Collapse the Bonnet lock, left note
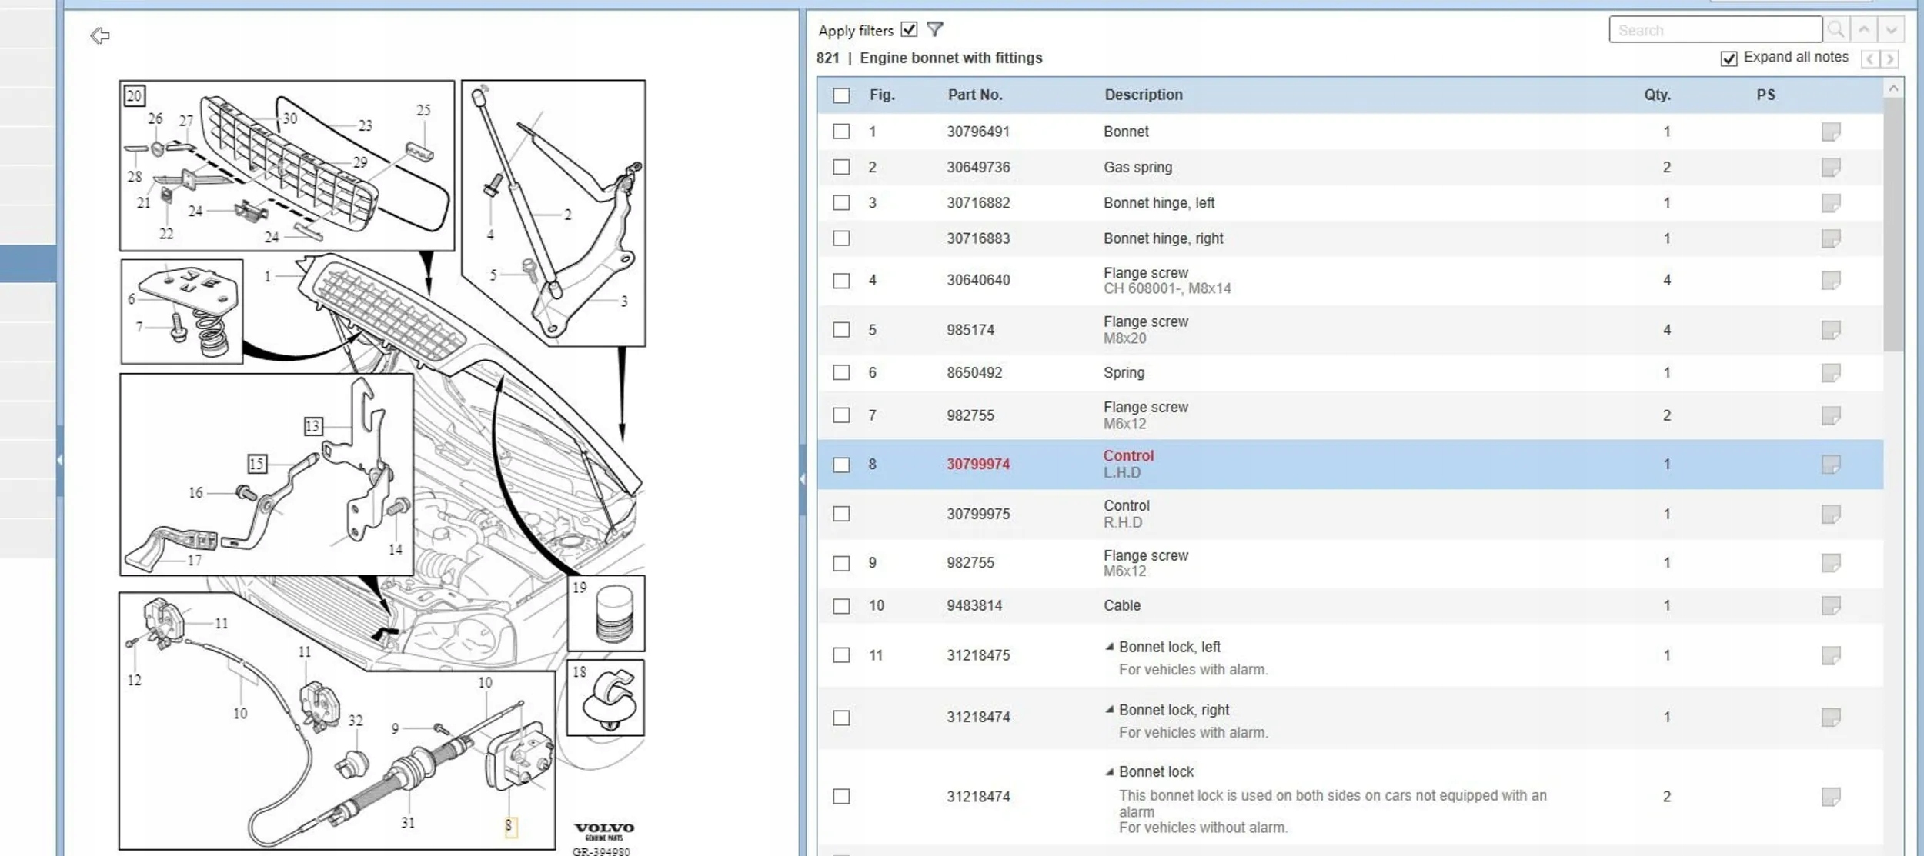 (x=1109, y=647)
